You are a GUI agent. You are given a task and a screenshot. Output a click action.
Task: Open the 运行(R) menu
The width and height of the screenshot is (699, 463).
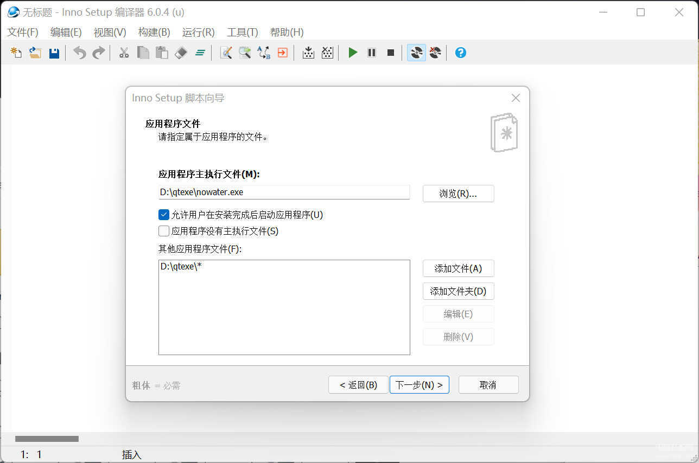(x=199, y=33)
